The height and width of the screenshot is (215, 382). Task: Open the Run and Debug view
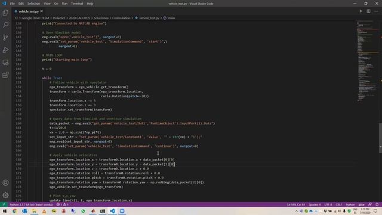point(5,50)
